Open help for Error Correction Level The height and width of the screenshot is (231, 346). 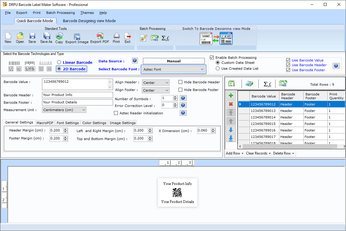coord(183,105)
